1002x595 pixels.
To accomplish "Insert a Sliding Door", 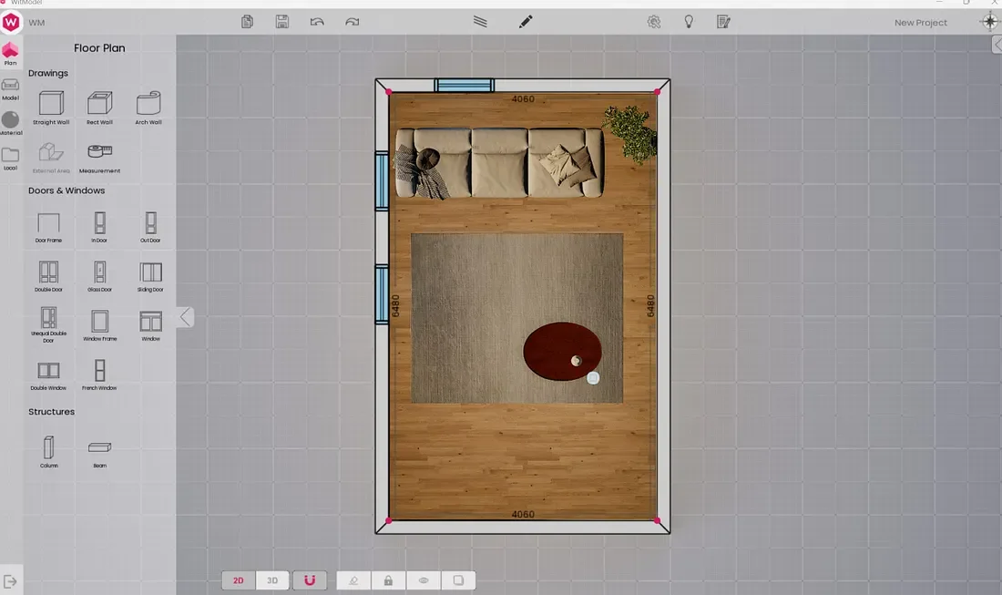I will (x=150, y=276).
